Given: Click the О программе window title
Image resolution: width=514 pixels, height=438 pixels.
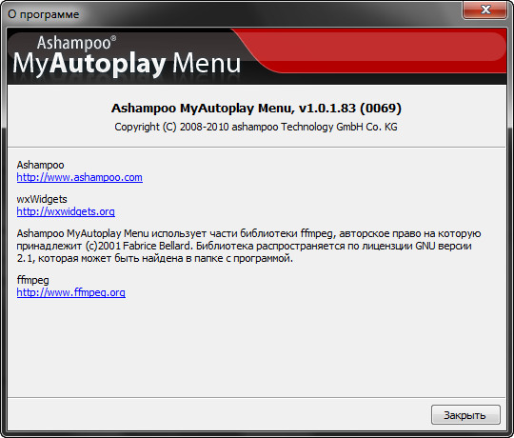Looking at the screenshot, I should click(x=43, y=14).
